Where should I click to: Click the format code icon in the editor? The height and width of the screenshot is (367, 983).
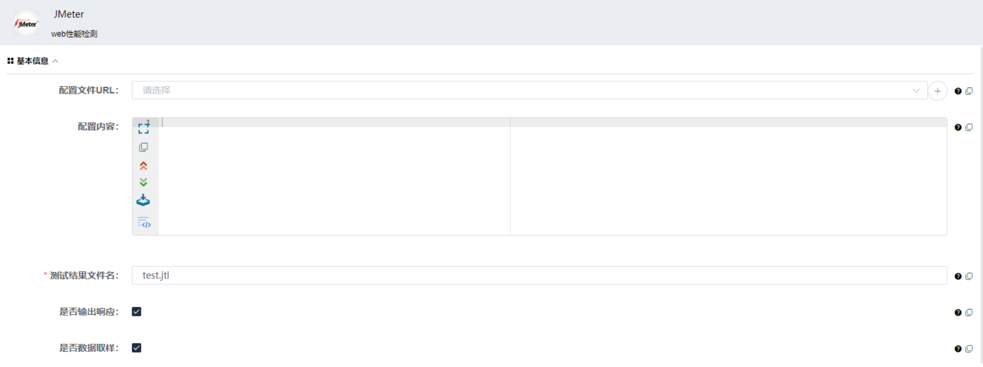[x=144, y=222]
